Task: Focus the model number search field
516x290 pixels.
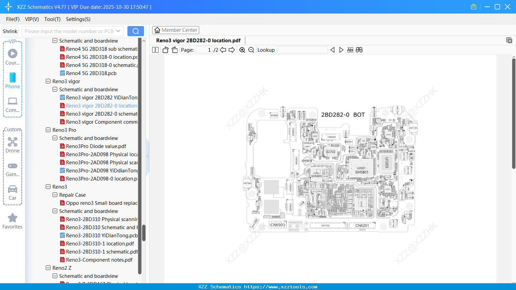Action: pos(69,31)
